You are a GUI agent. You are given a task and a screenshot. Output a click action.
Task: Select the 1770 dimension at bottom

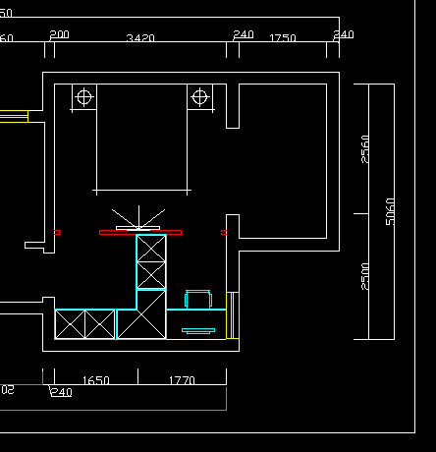coord(182,380)
